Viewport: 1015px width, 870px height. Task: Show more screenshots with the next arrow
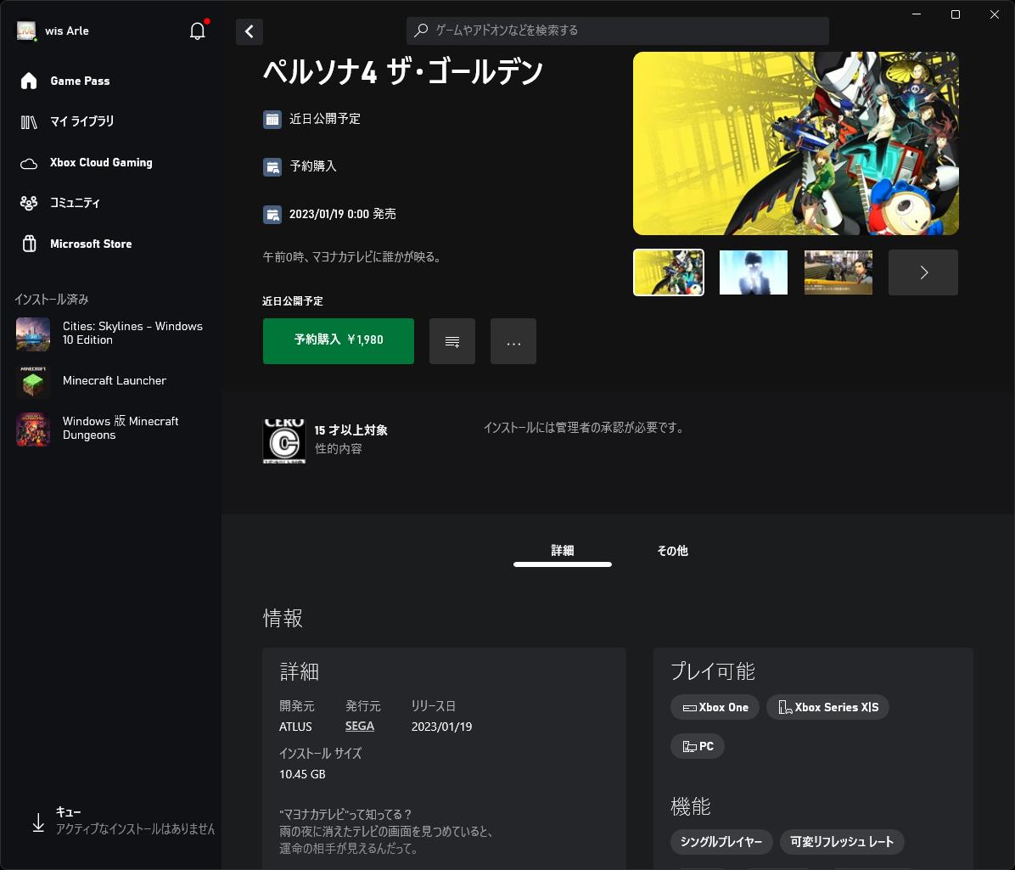coord(922,272)
